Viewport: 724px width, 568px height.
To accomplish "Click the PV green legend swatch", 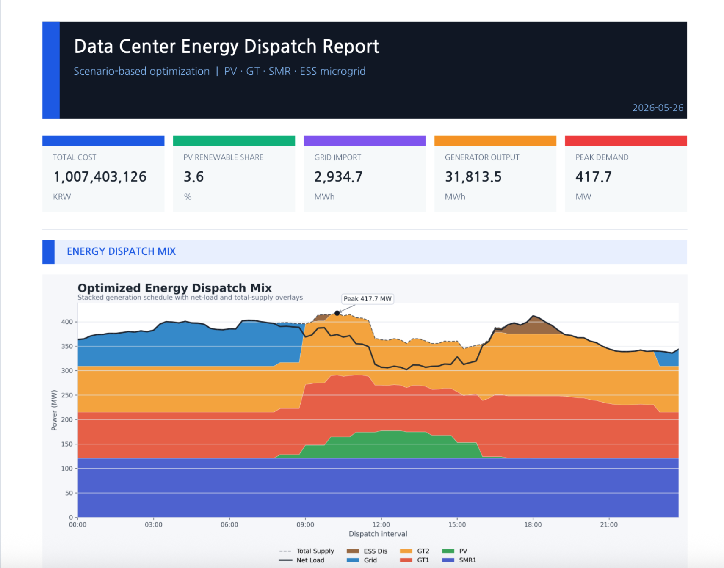I will coord(448,551).
